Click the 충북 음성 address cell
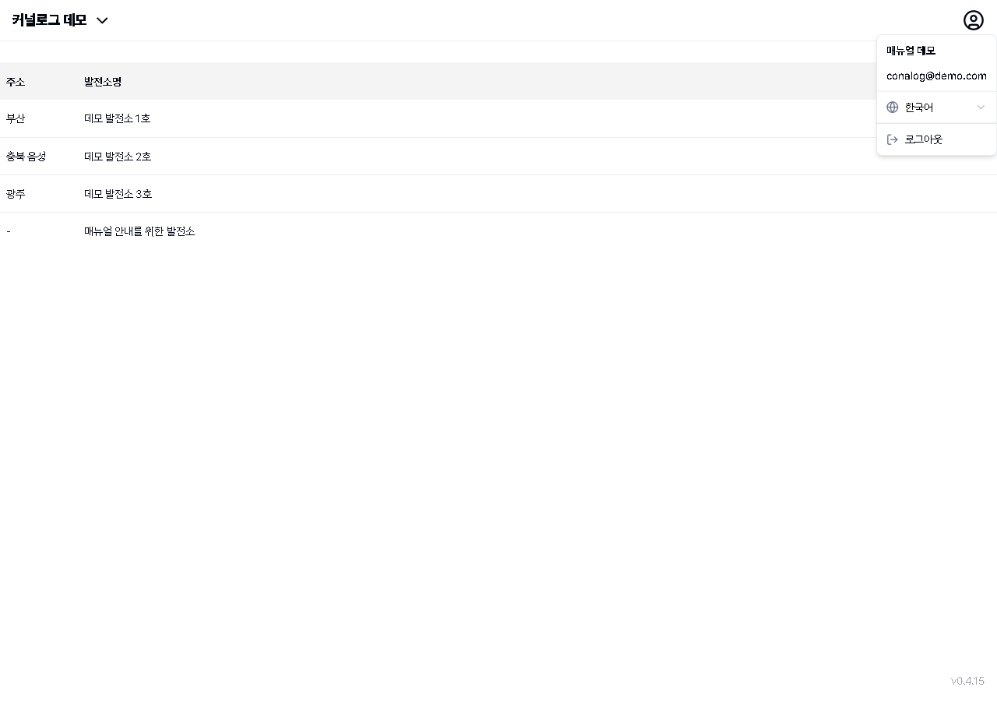The height and width of the screenshot is (701, 997). [26, 157]
